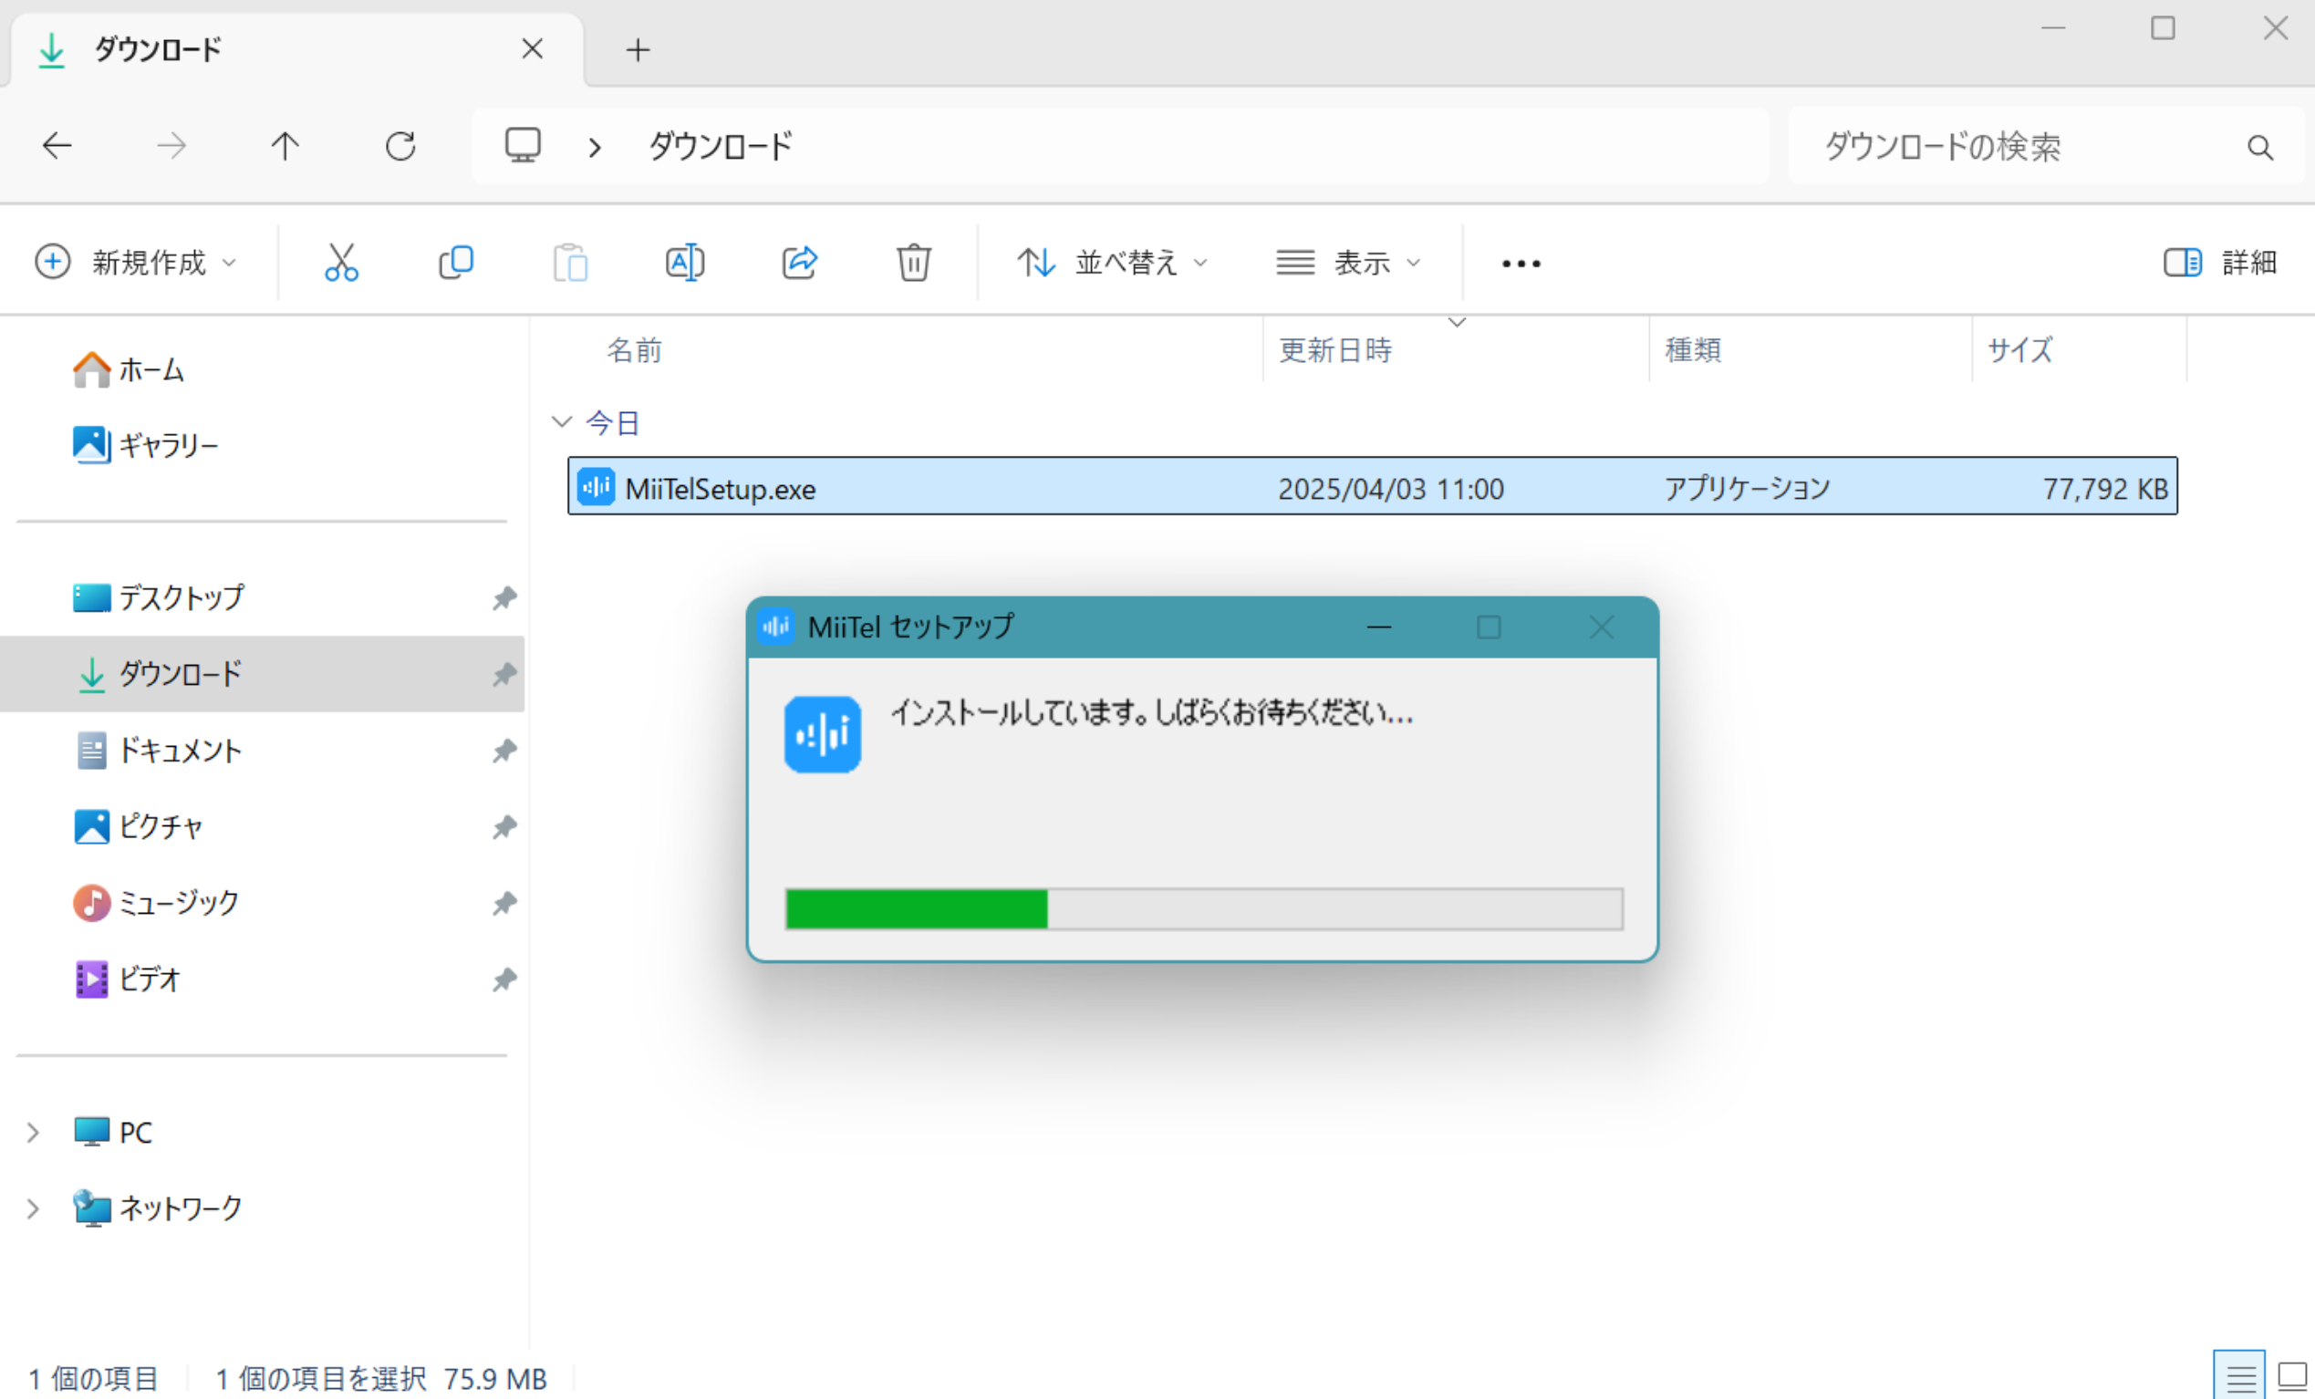The image size is (2315, 1399).
Task: Click the magnifier search icon
Action: (x=2259, y=148)
